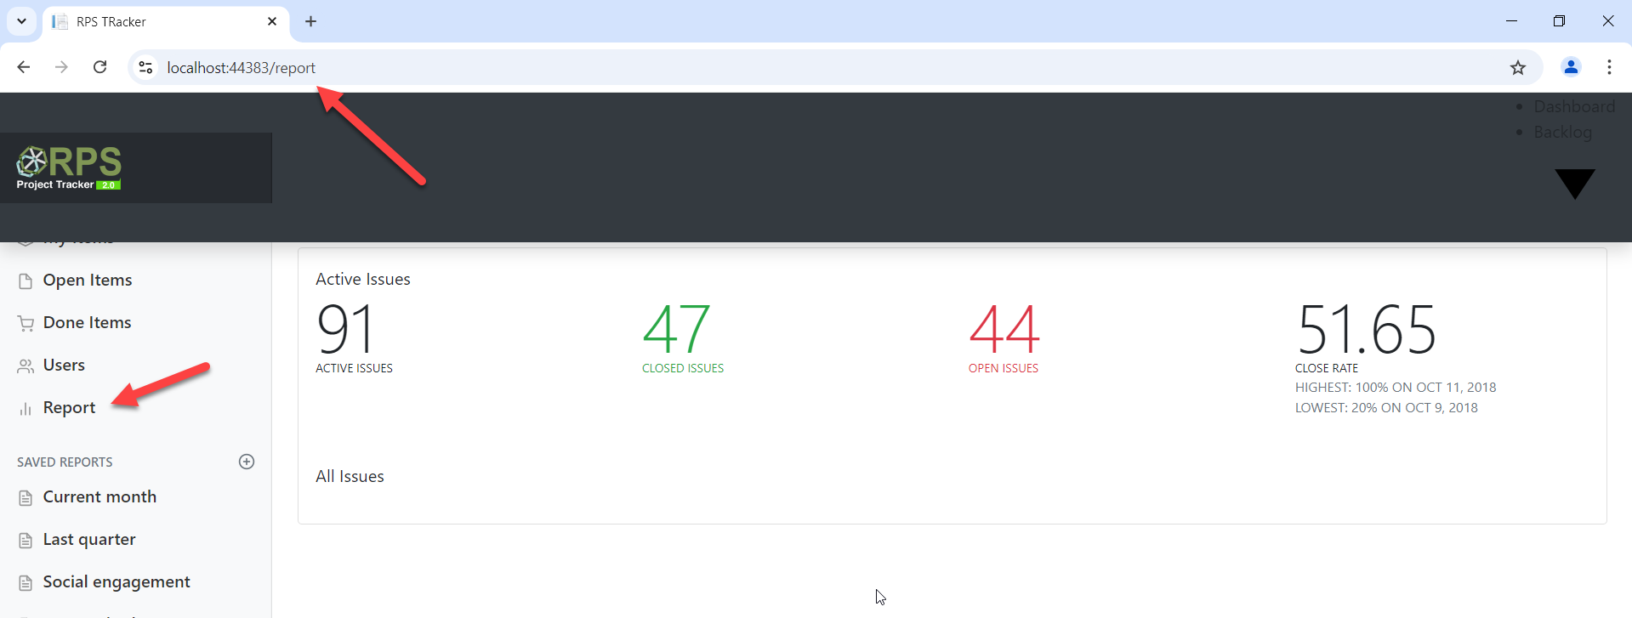Go to Done Items in sidebar

[x=87, y=322]
